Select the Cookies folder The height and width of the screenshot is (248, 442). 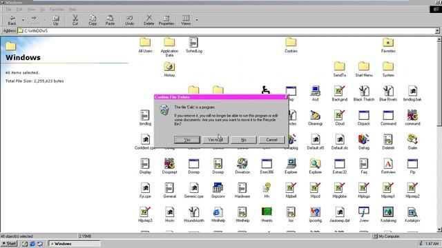coord(291,45)
